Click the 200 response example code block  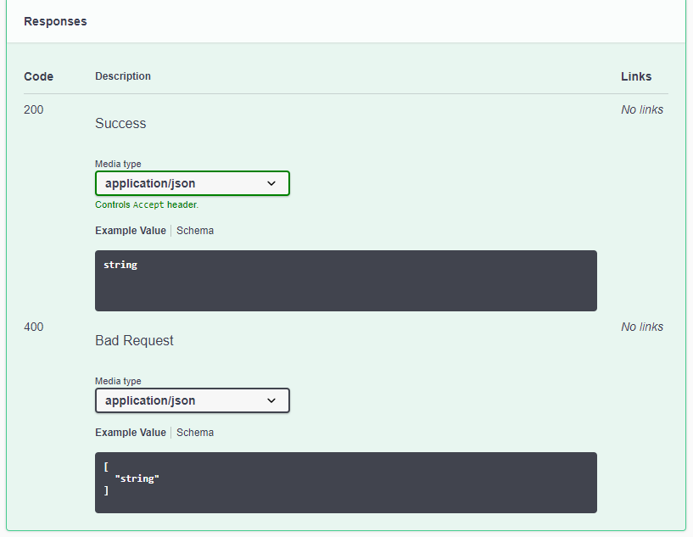pyautogui.click(x=345, y=281)
